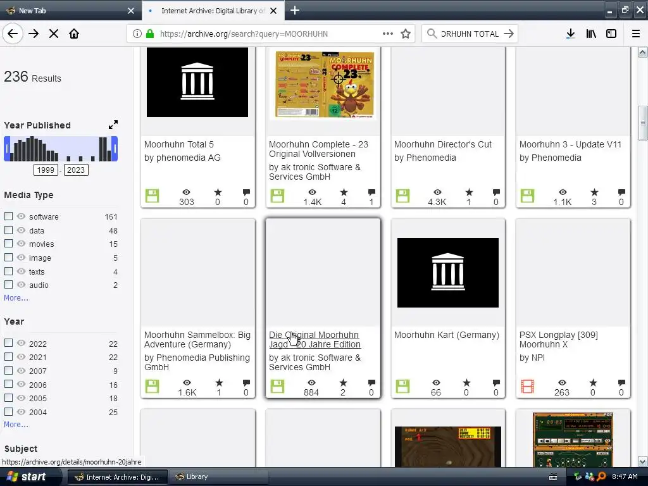Switch to the New Tab tab

click(70, 11)
